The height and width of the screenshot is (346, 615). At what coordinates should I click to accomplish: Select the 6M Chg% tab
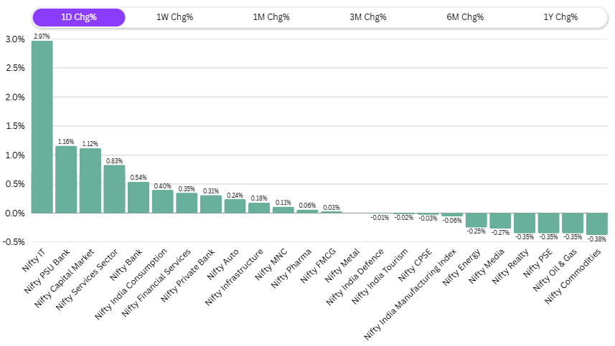pos(464,17)
